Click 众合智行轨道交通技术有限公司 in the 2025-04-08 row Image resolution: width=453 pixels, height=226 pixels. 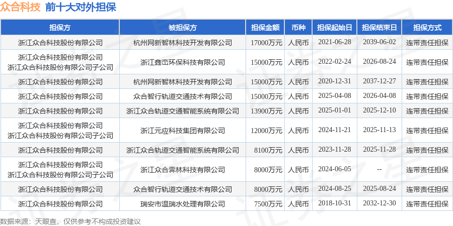(183, 96)
